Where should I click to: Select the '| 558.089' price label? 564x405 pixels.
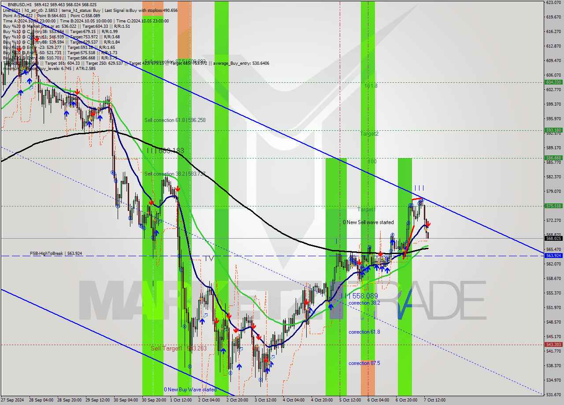tap(363, 296)
